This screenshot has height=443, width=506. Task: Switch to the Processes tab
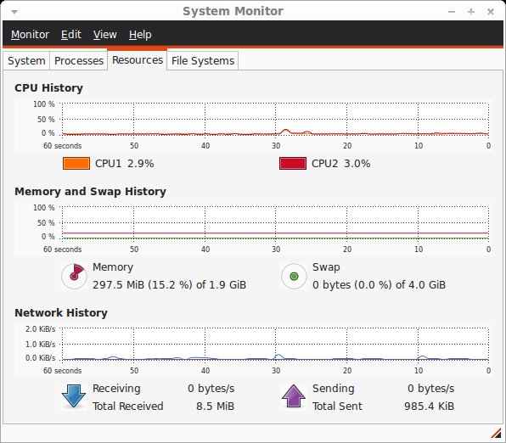click(x=79, y=60)
